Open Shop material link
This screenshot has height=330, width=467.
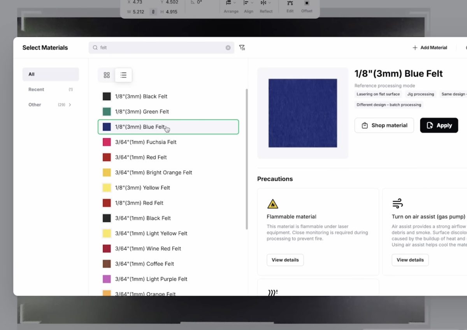(x=384, y=125)
